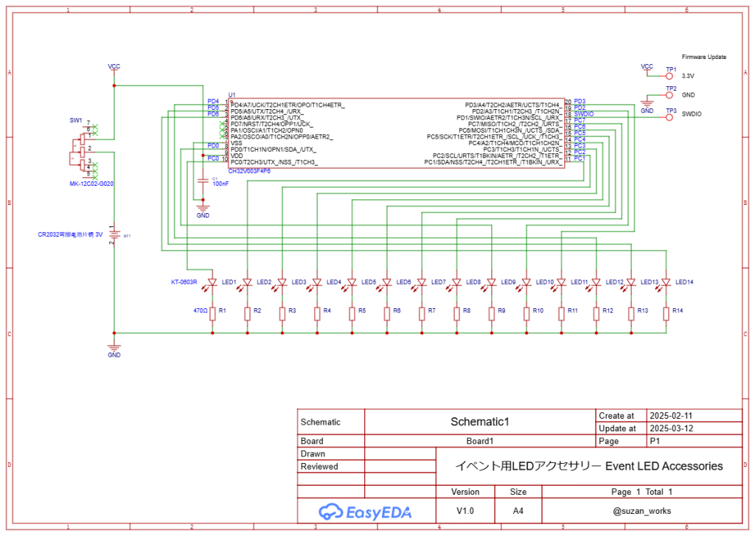
Task: Click the PD0 net label
Action: tap(213, 146)
